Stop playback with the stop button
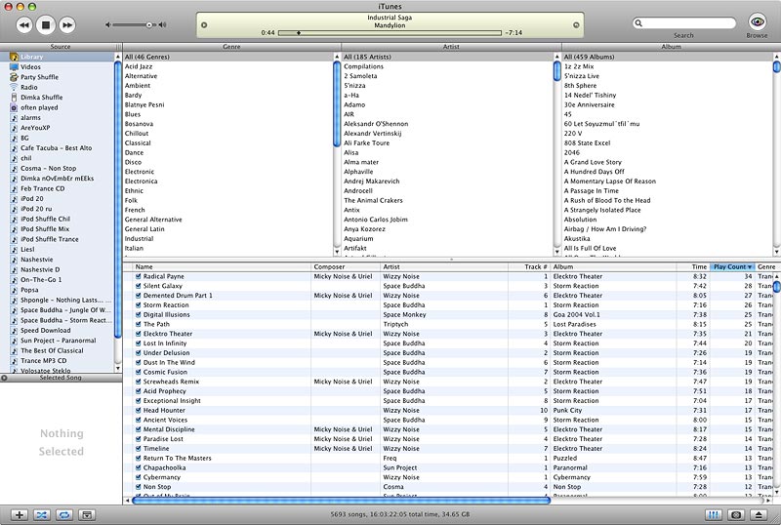Screen dimensions: 781x525 pos(45,25)
